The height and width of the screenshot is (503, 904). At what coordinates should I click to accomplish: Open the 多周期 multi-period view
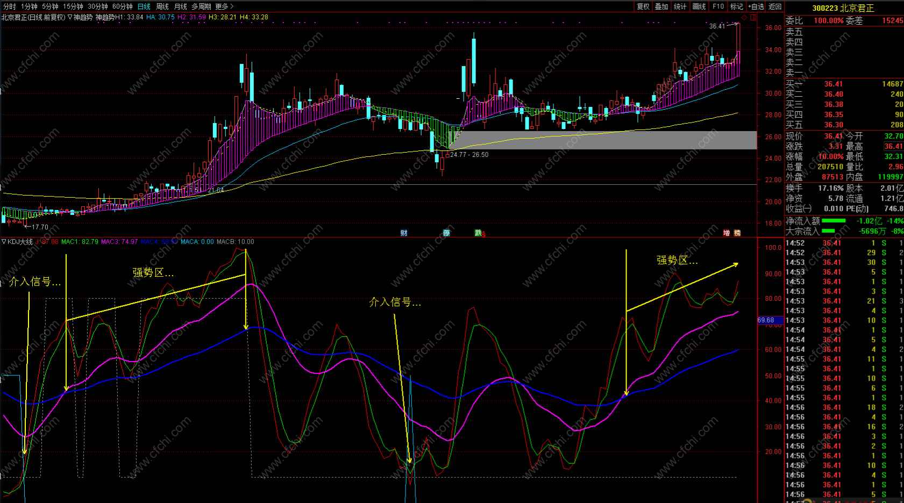tap(201, 6)
